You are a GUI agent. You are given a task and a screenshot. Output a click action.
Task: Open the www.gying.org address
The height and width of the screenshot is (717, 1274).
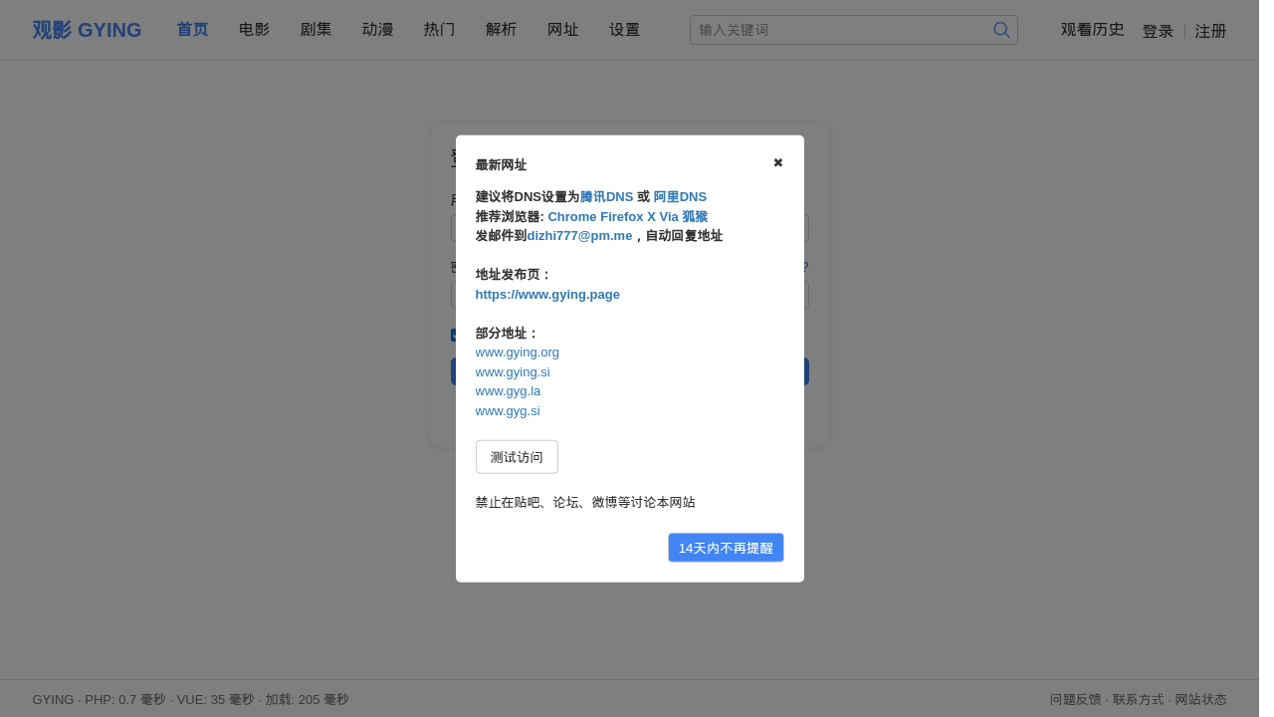(517, 353)
